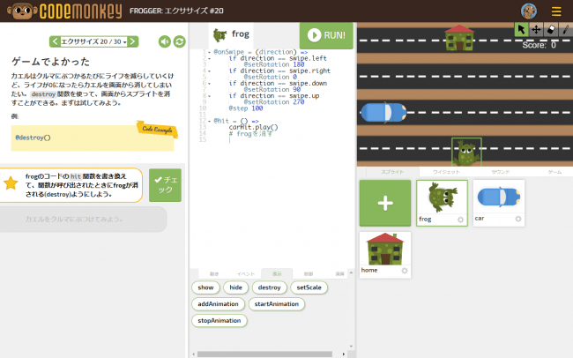573x358 pixels.
Task: Open the 制御 code category tab
Action: point(309,274)
